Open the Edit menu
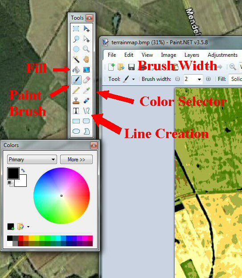Viewport: 242px width, 278px height. click(129, 55)
